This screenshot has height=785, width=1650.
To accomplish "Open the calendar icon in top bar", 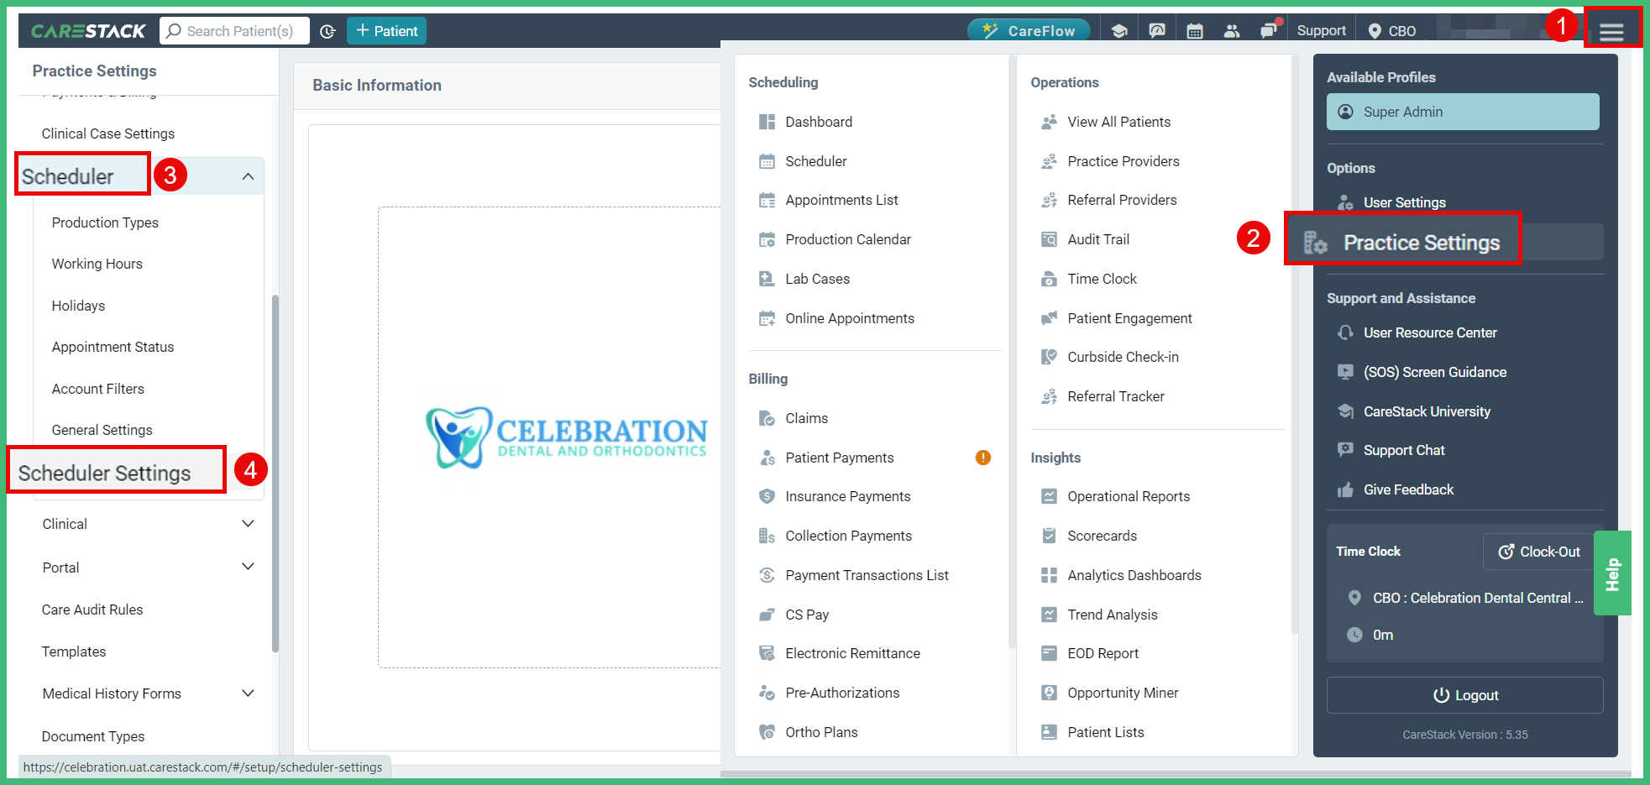I will click(x=1194, y=29).
